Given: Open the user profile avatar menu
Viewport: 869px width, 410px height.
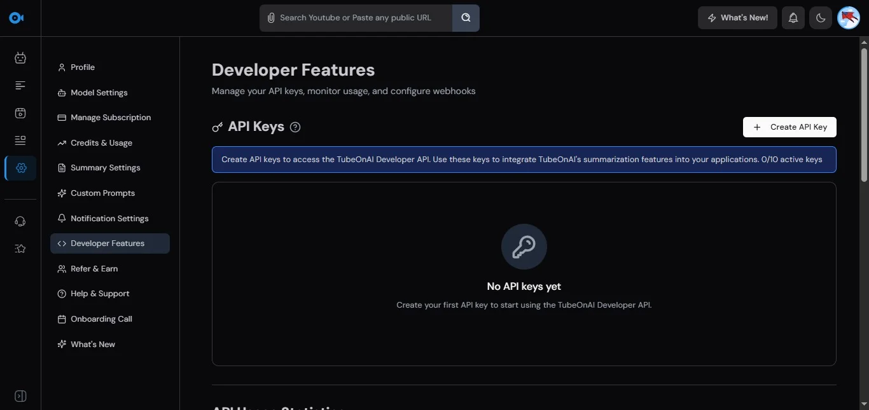Looking at the screenshot, I should (x=849, y=18).
